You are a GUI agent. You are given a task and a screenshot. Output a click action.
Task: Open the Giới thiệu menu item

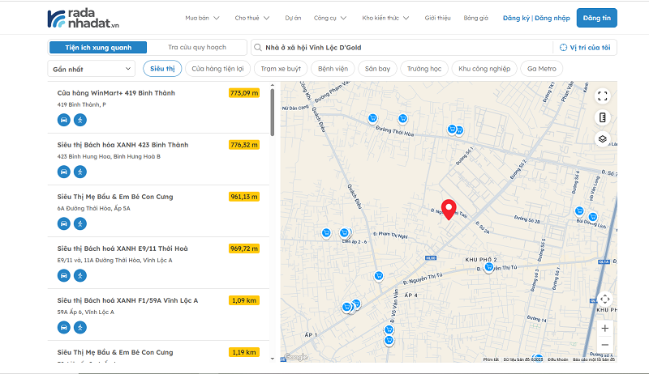click(x=437, y=18)
